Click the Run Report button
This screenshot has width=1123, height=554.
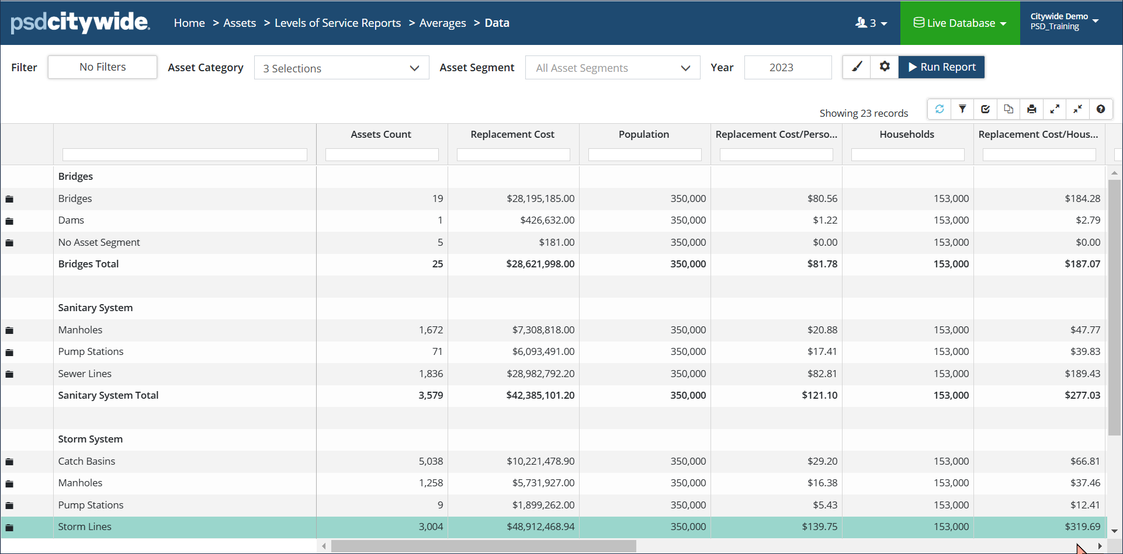(x=941, y=67)
